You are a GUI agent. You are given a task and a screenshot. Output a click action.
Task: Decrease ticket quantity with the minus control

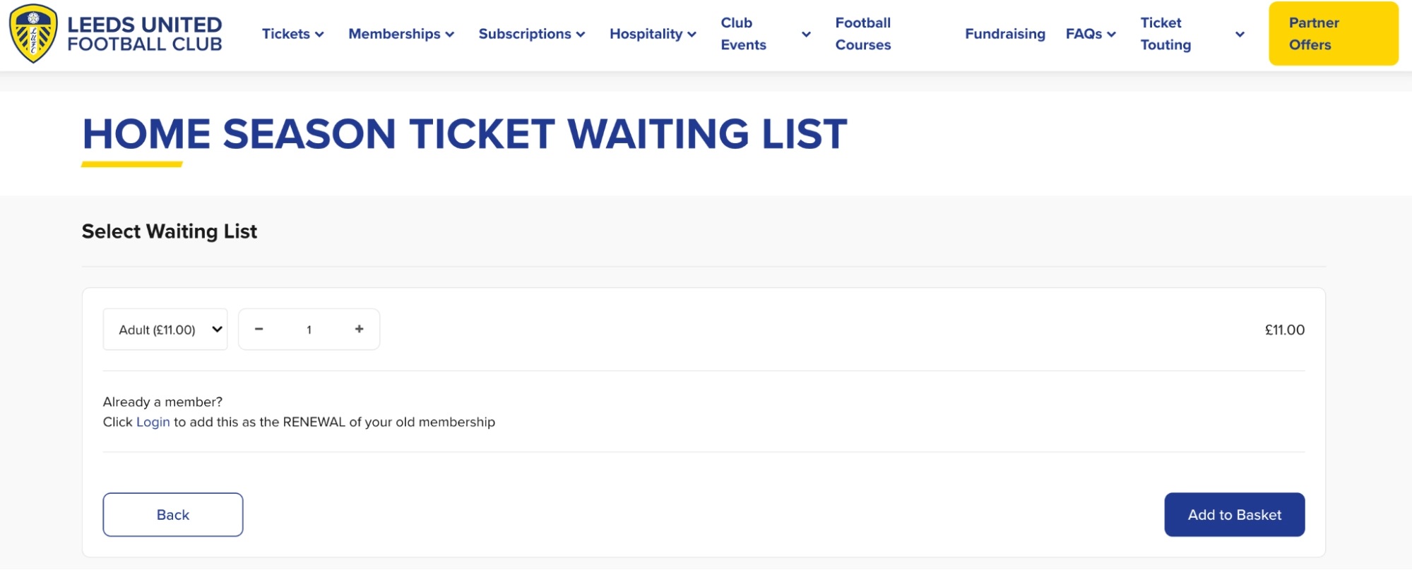coord(260,328)
